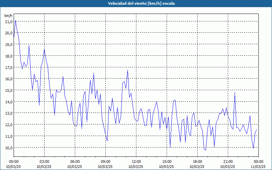Click the 06:00 time axis label

click(75, 162)
